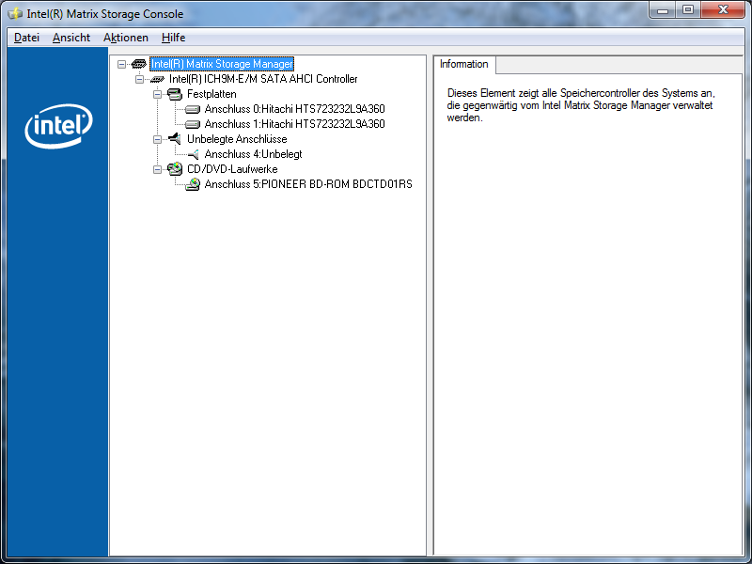Collapse the CD/DVD-Laufwerke branch

tap(157, 169)
